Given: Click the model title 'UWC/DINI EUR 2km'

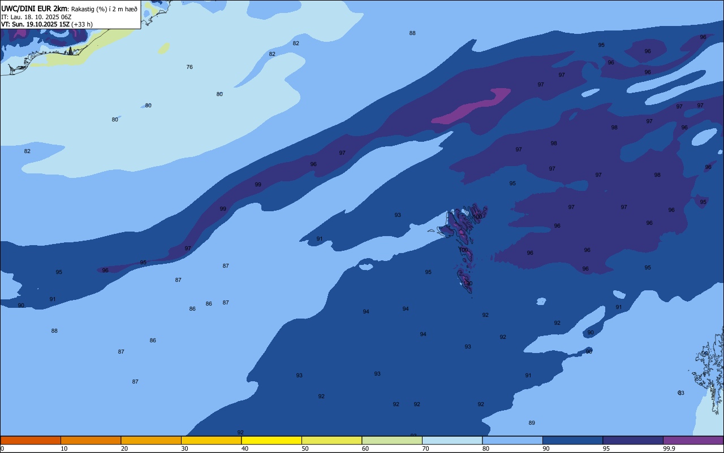Looking at the screenshot, I should point(34,8).
